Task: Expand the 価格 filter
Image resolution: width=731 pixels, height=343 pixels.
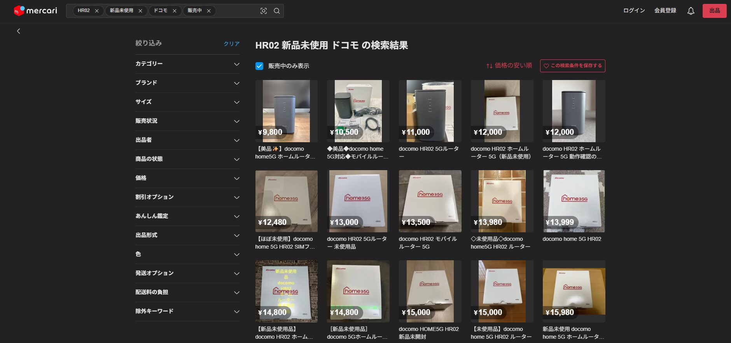Action: pyautogui.click(x=187, y=178)
